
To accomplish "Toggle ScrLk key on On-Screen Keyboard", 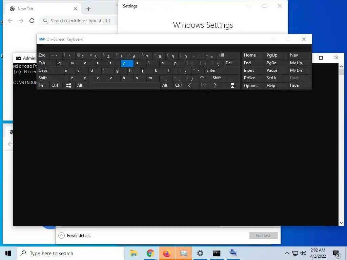I will click(276, 78).
